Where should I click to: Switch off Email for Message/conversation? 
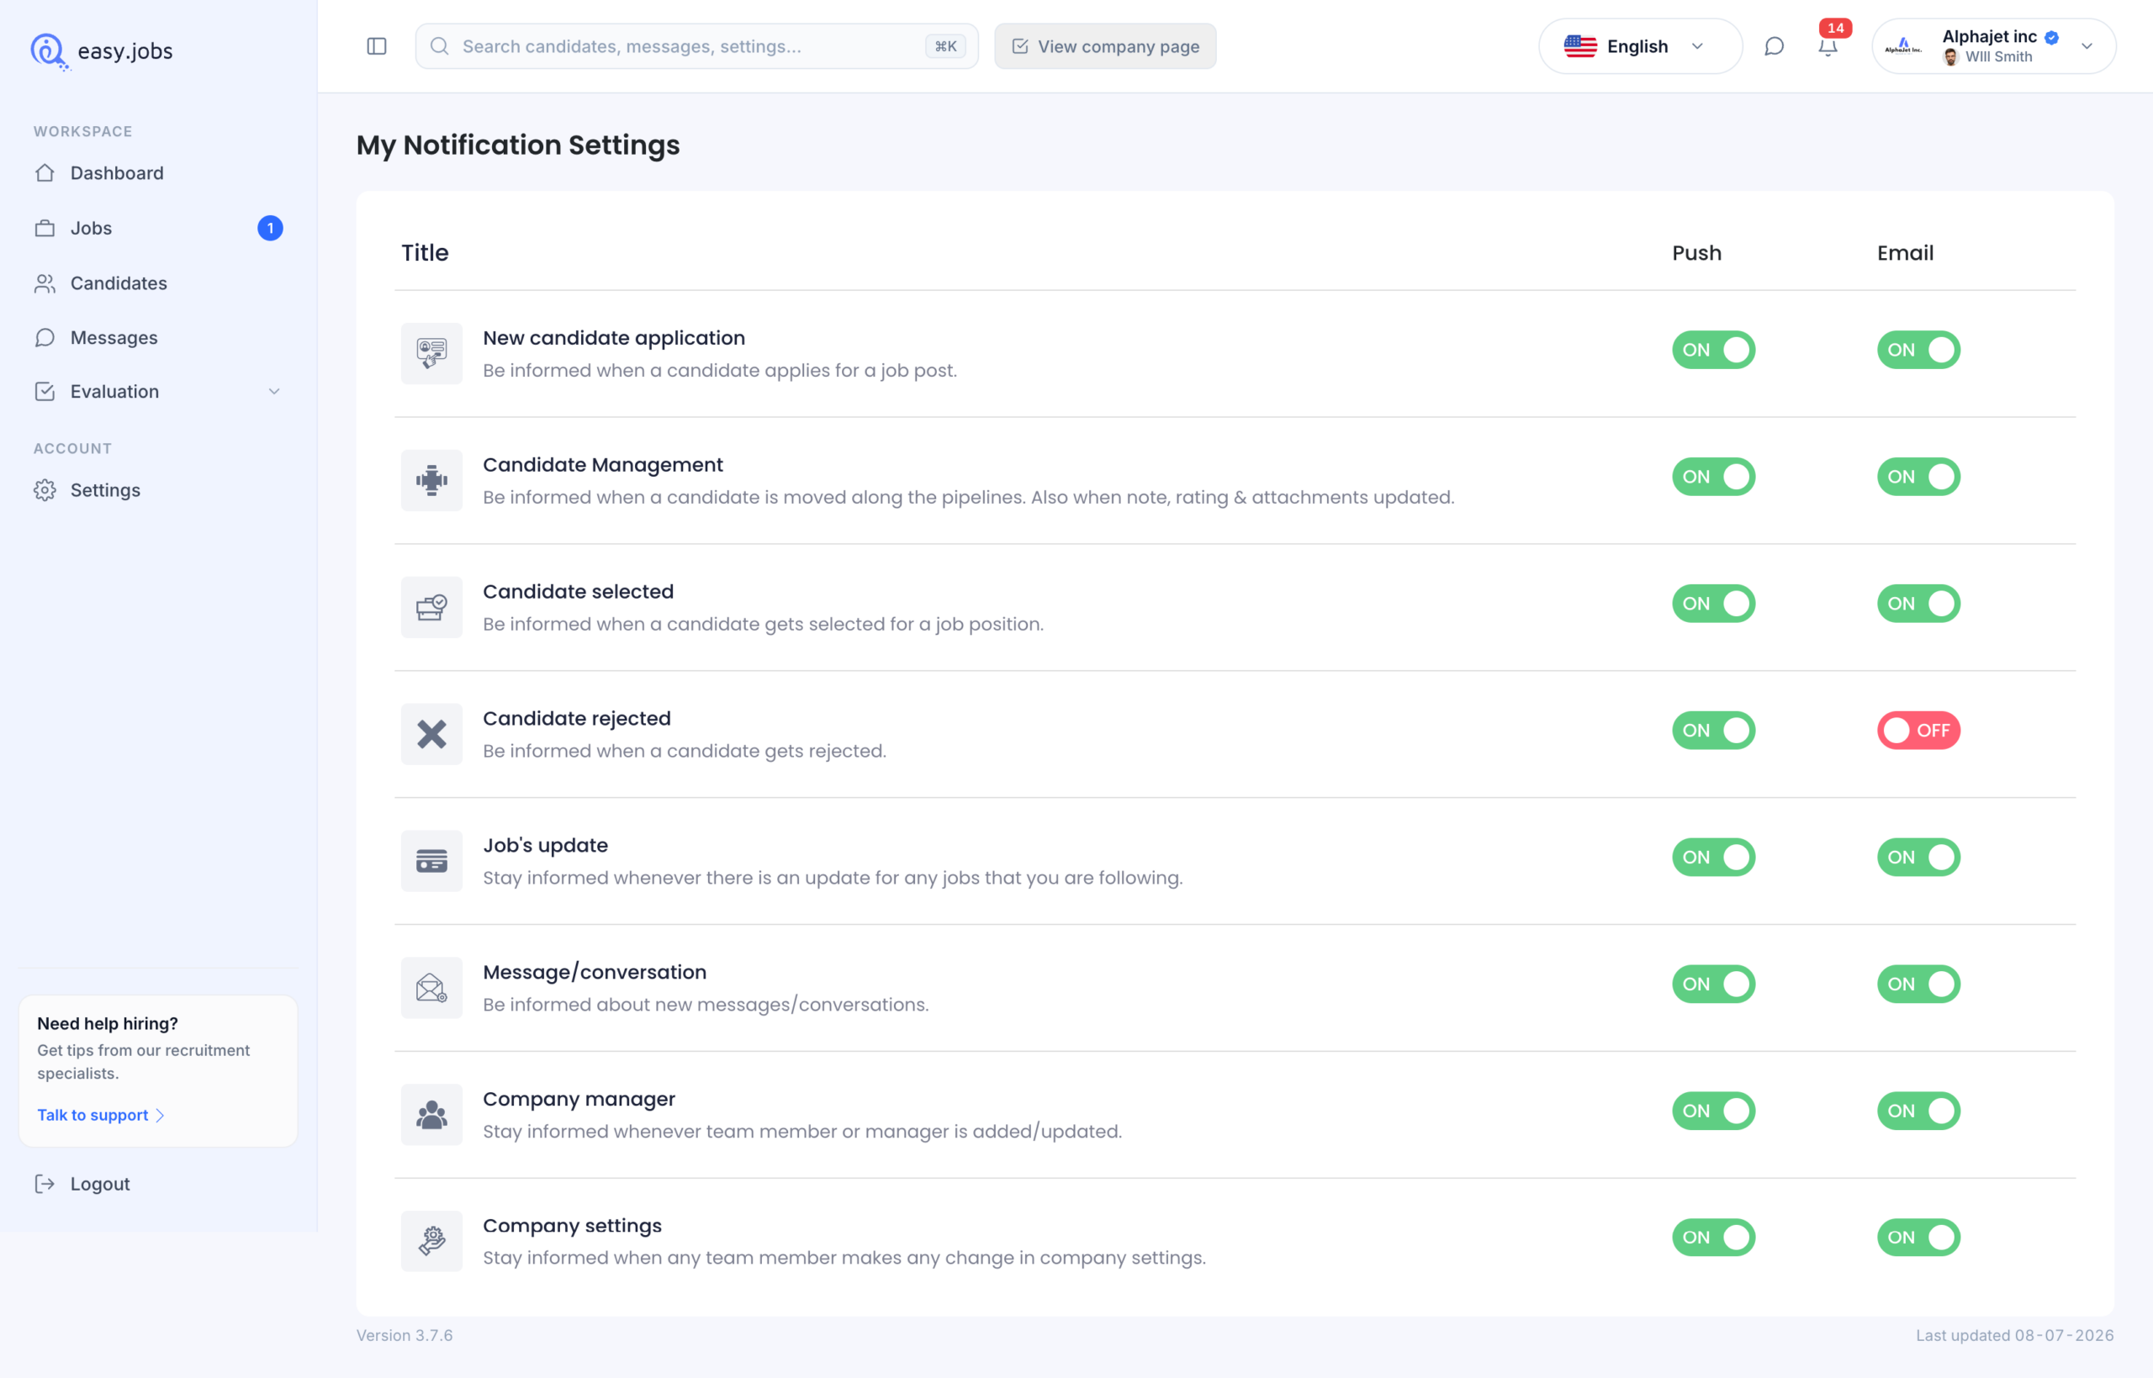click(1918, 985)
